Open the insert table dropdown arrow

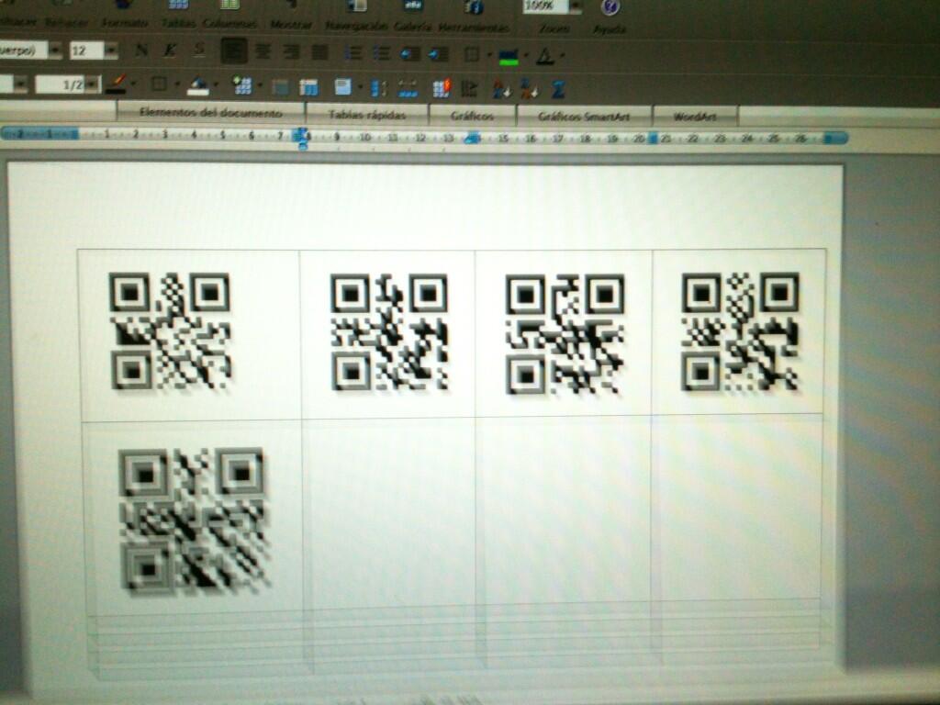pos(260,85)
